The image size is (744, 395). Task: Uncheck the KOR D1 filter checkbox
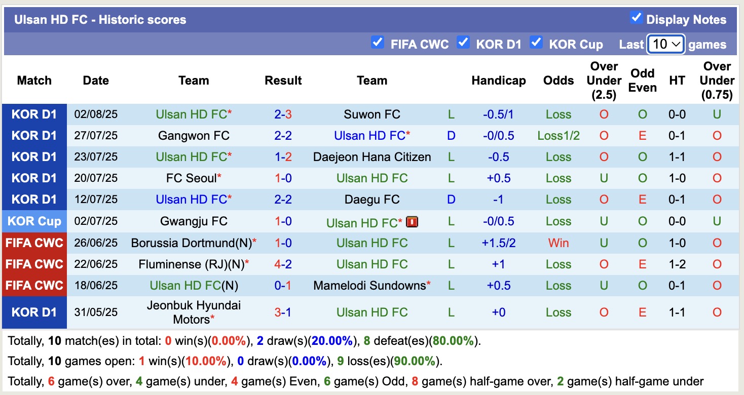click(463, 42)
